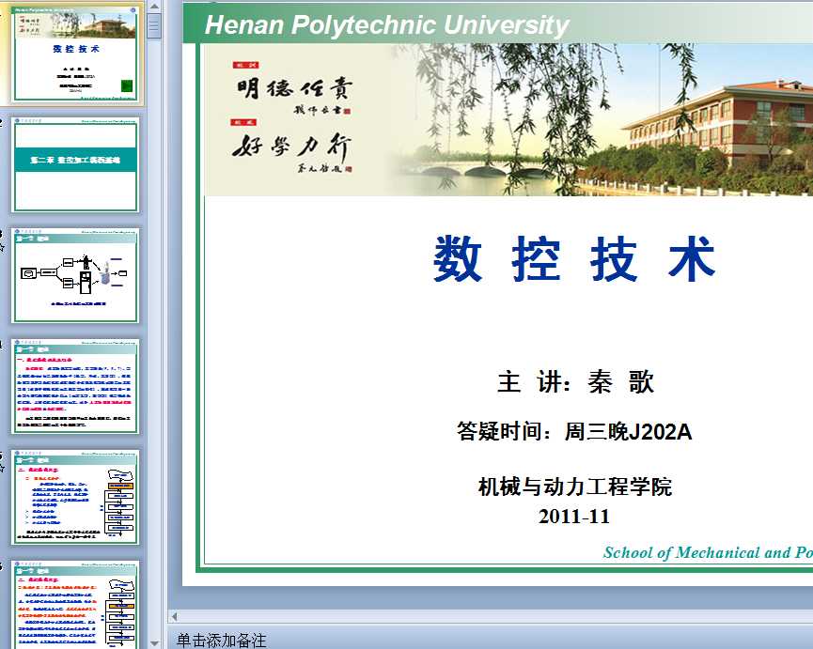Select the sixth slide thumbnail

click(x=75, y=605)
